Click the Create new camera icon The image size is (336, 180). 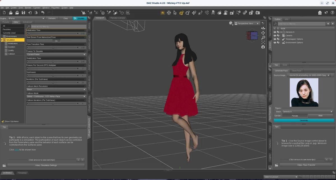click(83, 13)
